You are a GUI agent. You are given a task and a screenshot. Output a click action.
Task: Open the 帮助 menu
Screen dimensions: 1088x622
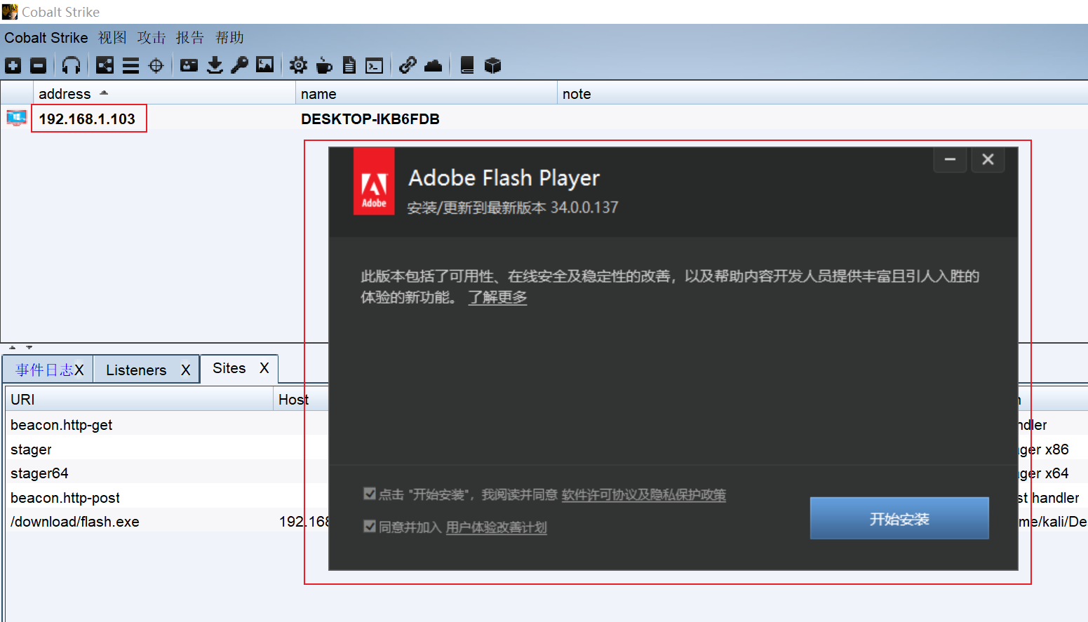tap(229, 38)
